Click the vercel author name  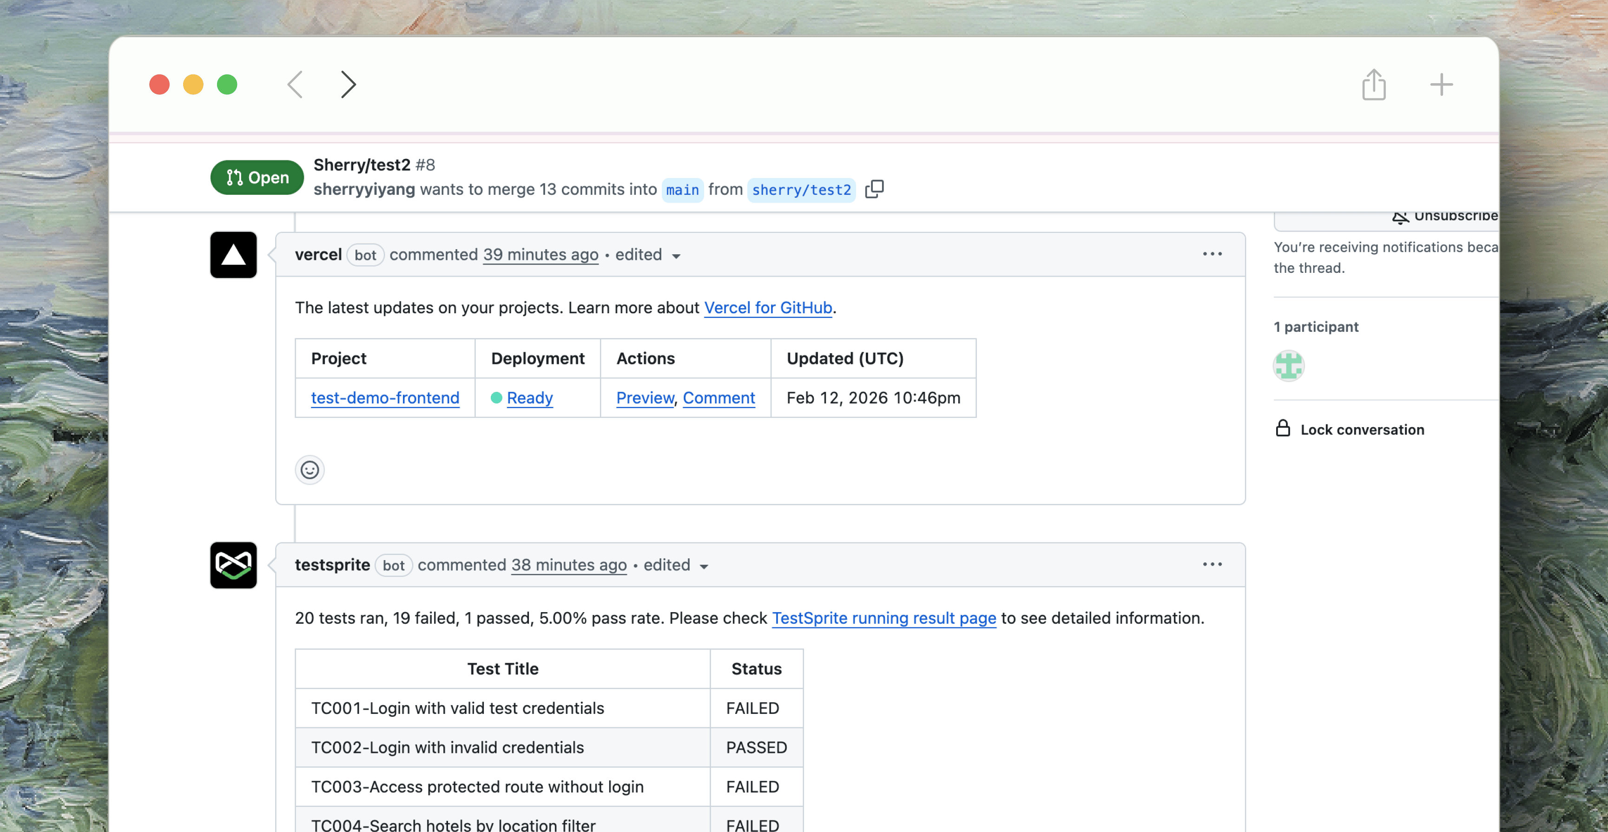318,255
